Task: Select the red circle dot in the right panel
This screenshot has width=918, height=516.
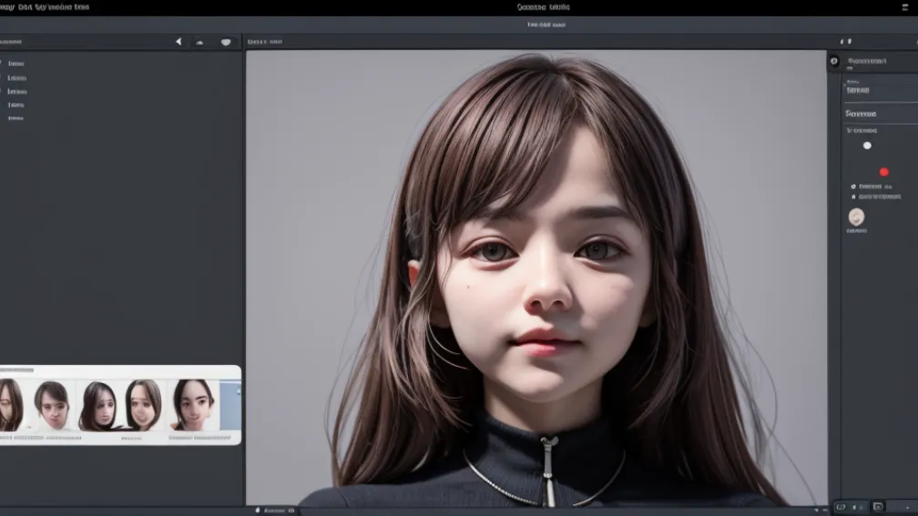Action: 884,172
